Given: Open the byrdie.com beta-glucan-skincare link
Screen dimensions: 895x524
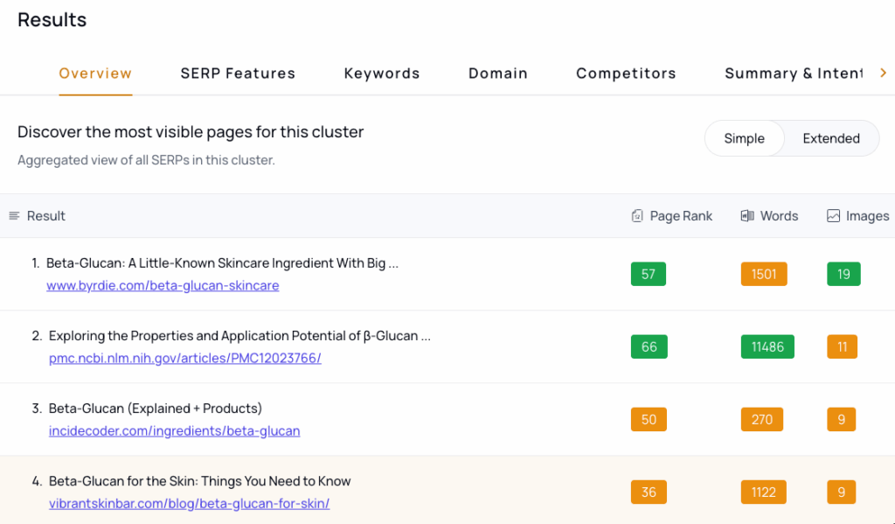Looking at the screenshot, I should [163, 286].
